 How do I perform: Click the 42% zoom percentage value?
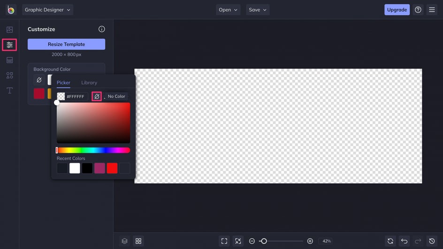point(327,241)
